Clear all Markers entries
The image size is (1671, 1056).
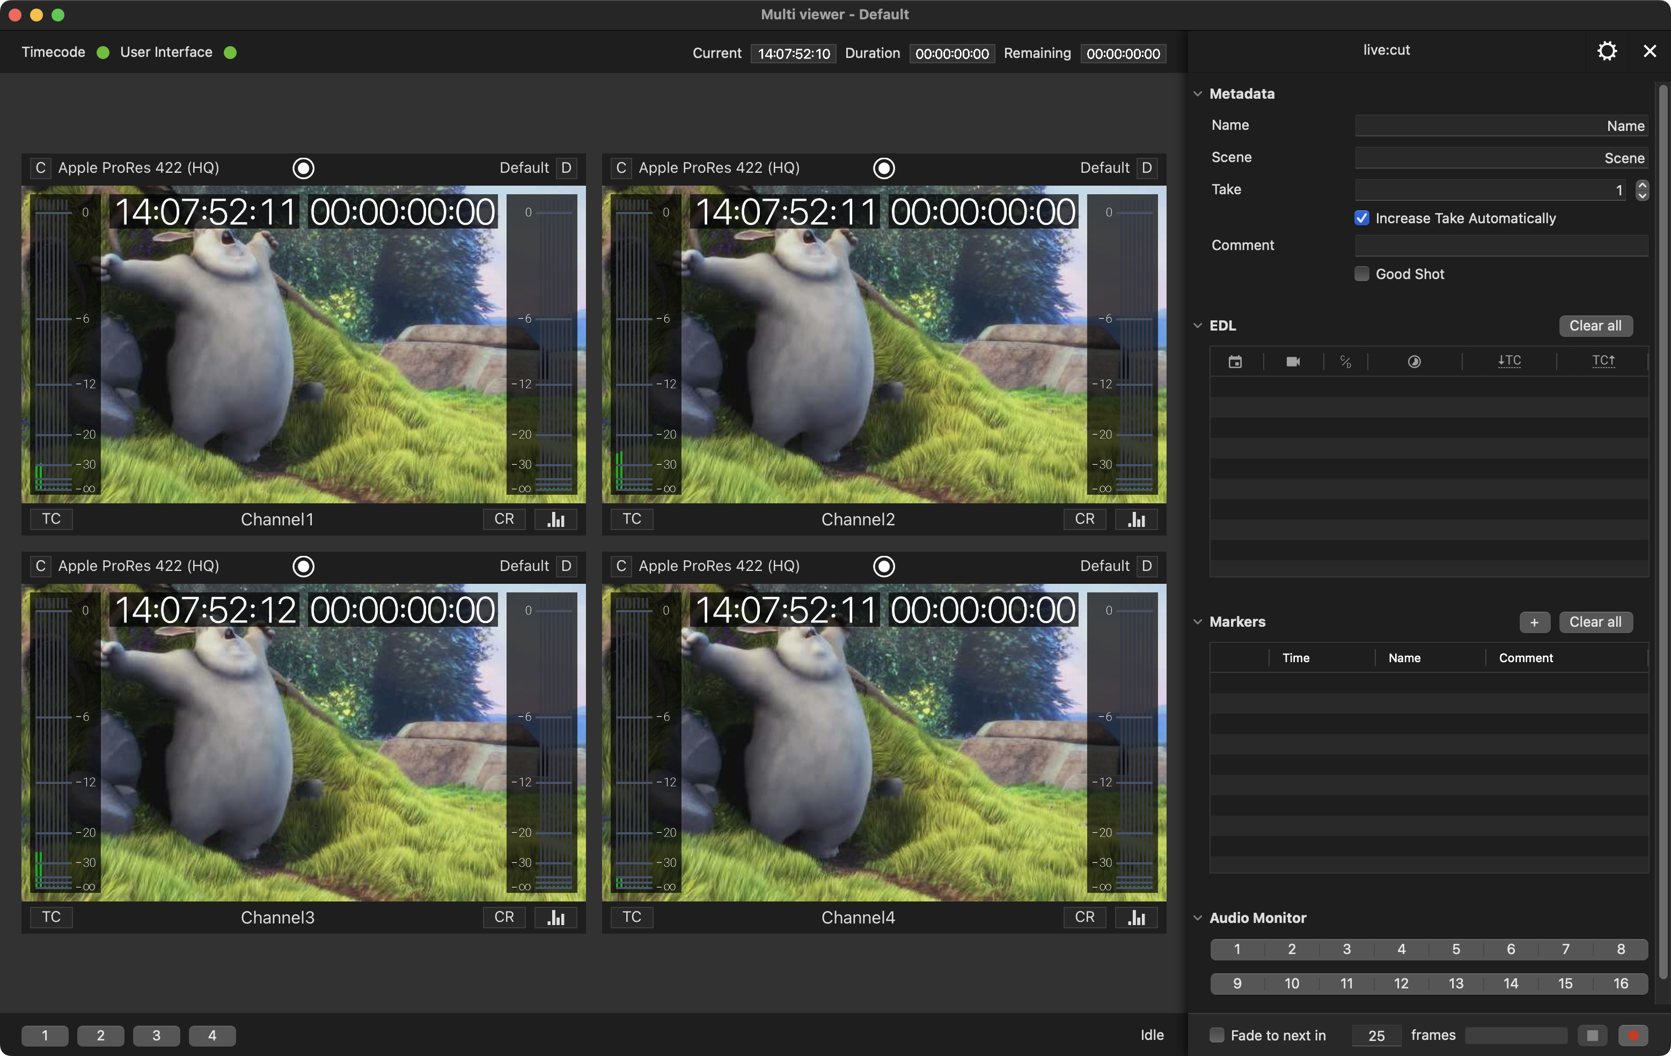click(1595, 622)
